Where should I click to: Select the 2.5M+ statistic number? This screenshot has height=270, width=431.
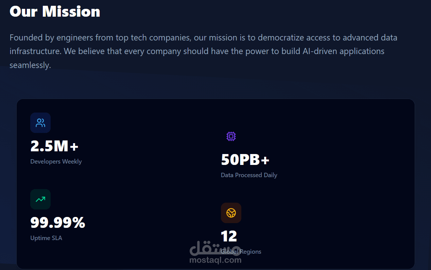pos(54,146)
